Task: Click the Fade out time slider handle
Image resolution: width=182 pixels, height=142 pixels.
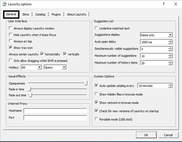Action: [x=30, y=95]
